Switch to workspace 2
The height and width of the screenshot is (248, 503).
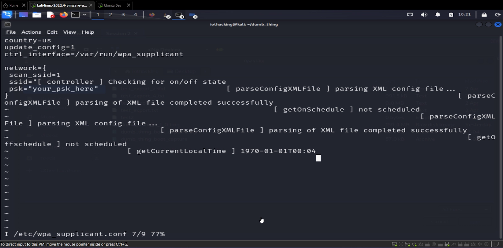[110, 14]
